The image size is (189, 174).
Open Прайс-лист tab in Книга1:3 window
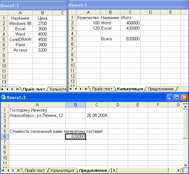[x=35, y=170]
